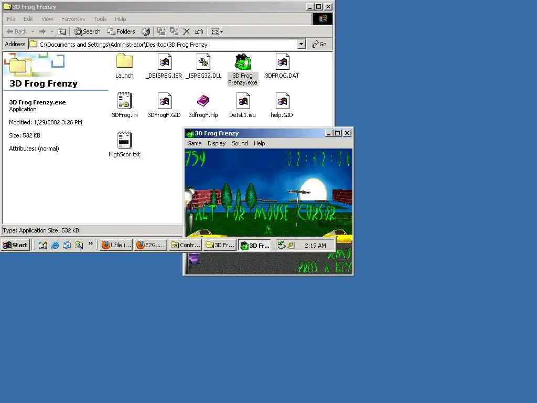
Task: Open the Help menu in Explorer
Action: (x=120, y=19)
